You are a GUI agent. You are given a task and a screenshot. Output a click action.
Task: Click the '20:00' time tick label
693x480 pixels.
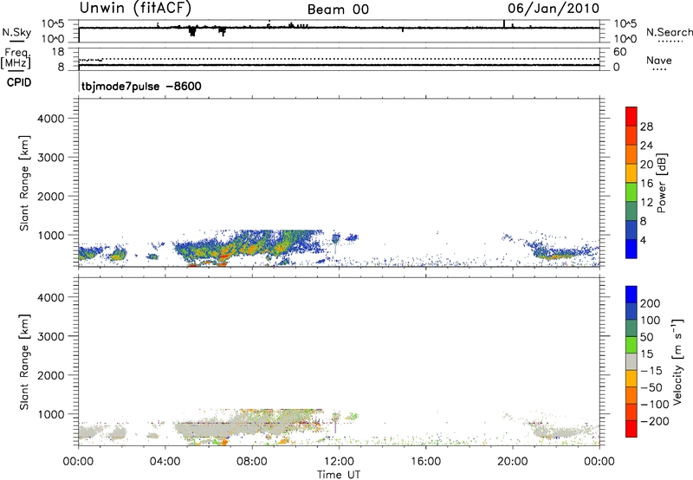pyautogui.click(x=513, y=462)
